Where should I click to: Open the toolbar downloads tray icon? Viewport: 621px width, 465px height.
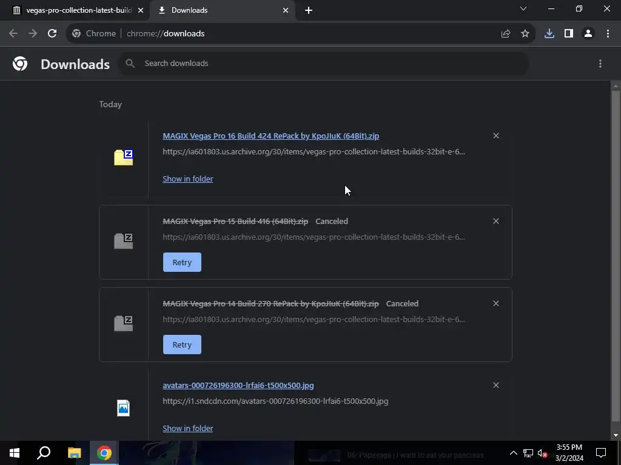(549, 34)
